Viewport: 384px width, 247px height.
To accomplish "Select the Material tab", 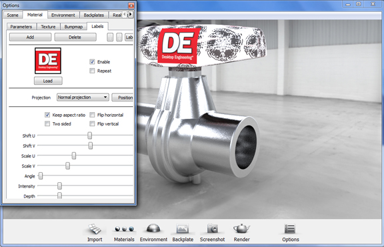I will pyautogui.click(x=35, y=15).
